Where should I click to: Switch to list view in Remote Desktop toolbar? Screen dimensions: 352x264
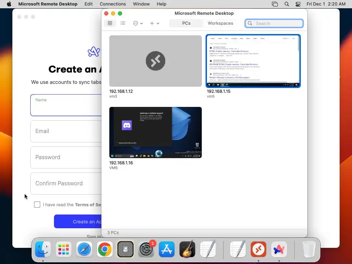coord(123,23)
